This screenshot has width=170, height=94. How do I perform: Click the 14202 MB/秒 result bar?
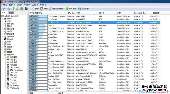coord(38,25)
